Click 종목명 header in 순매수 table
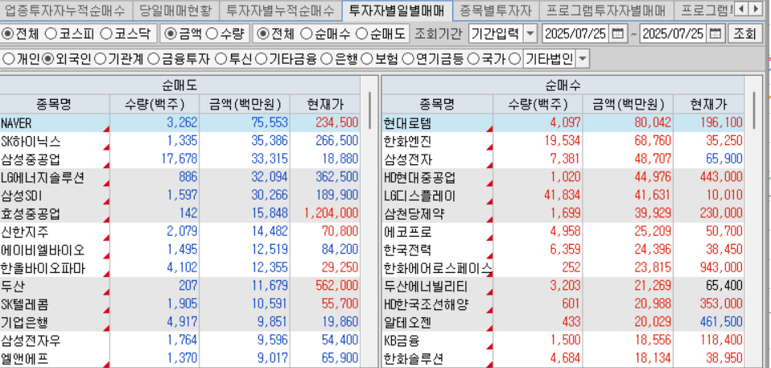The width and height of the screenshot is (771, 368). click(x=437, y=105)
